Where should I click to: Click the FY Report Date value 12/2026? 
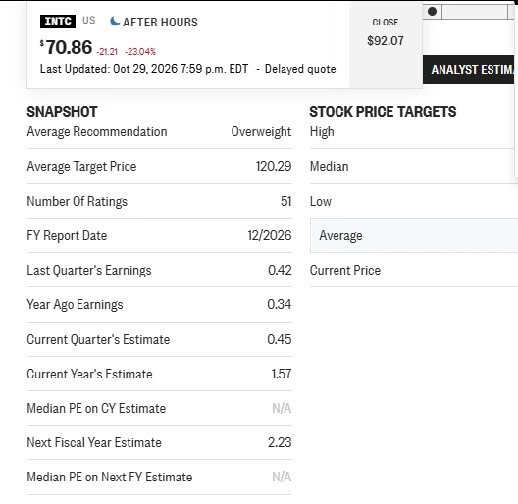[x=270, y=235]
